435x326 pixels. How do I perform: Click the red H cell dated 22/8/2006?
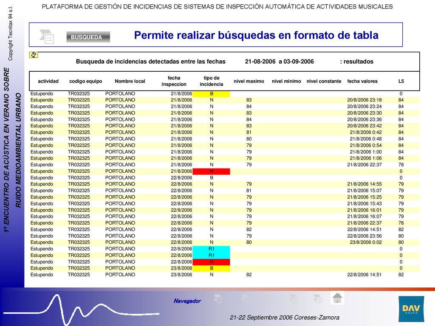212,261
